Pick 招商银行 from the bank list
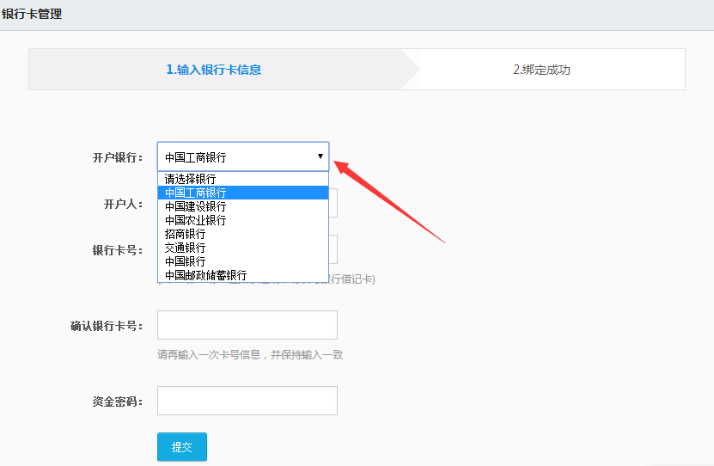The width and height of the screenshot is (714, 466). (242, 234)
